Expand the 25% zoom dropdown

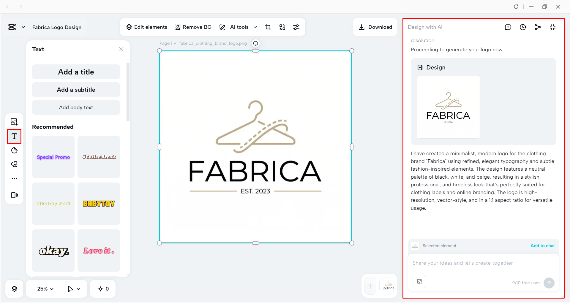pos(44,288)
